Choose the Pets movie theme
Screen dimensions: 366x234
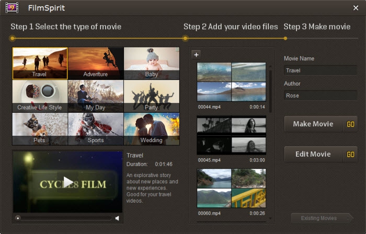point(40,129)
